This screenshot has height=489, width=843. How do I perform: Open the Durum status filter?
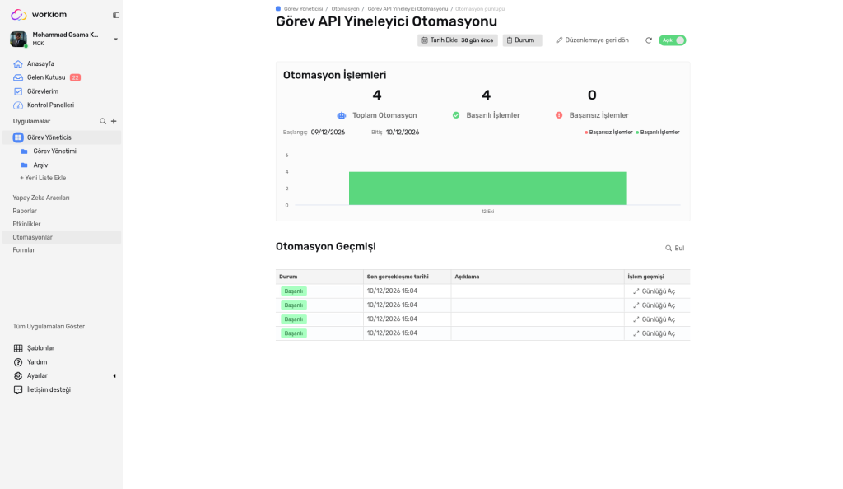(522, 40)
